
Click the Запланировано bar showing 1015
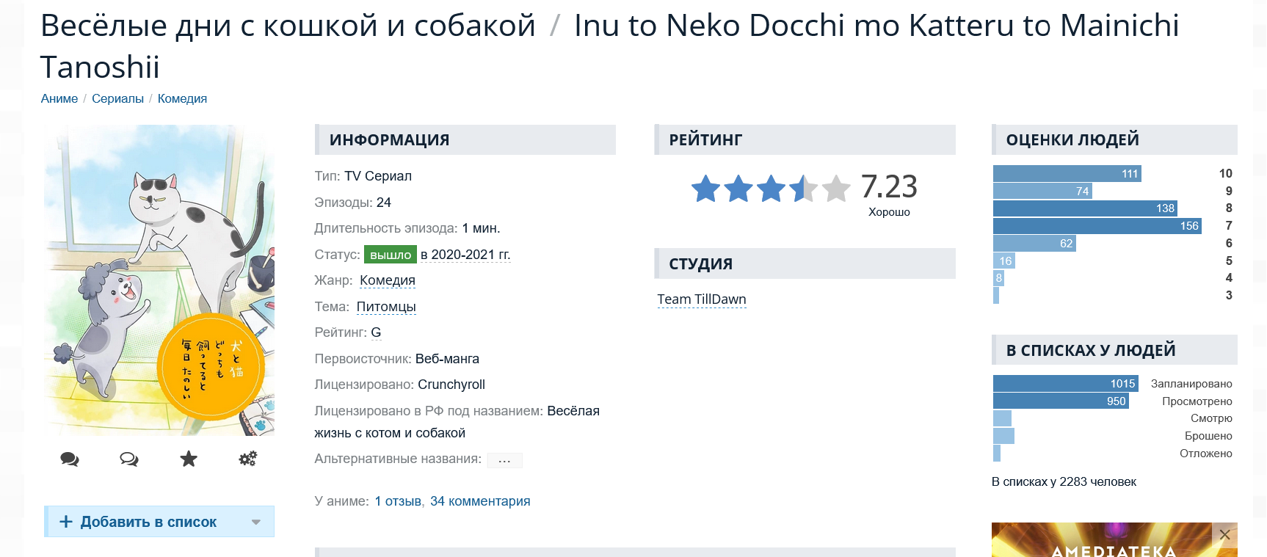click(x=1065, y=384)
